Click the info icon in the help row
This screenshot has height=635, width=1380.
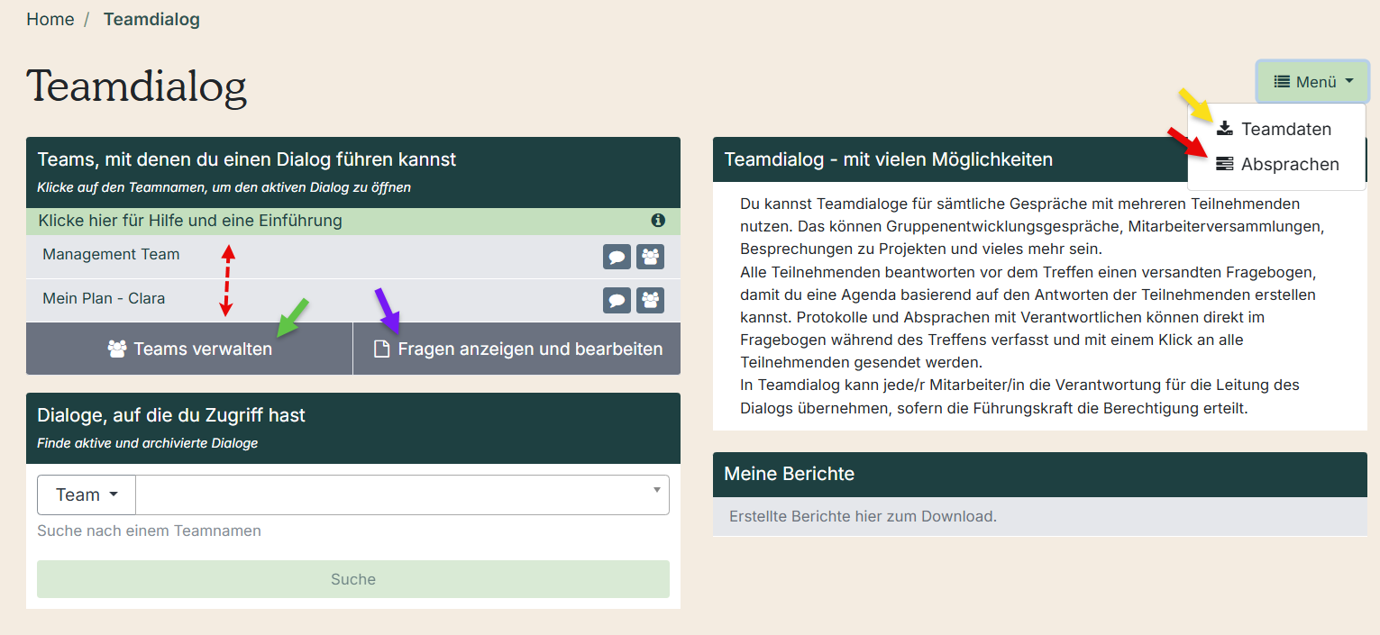(658, 221)
